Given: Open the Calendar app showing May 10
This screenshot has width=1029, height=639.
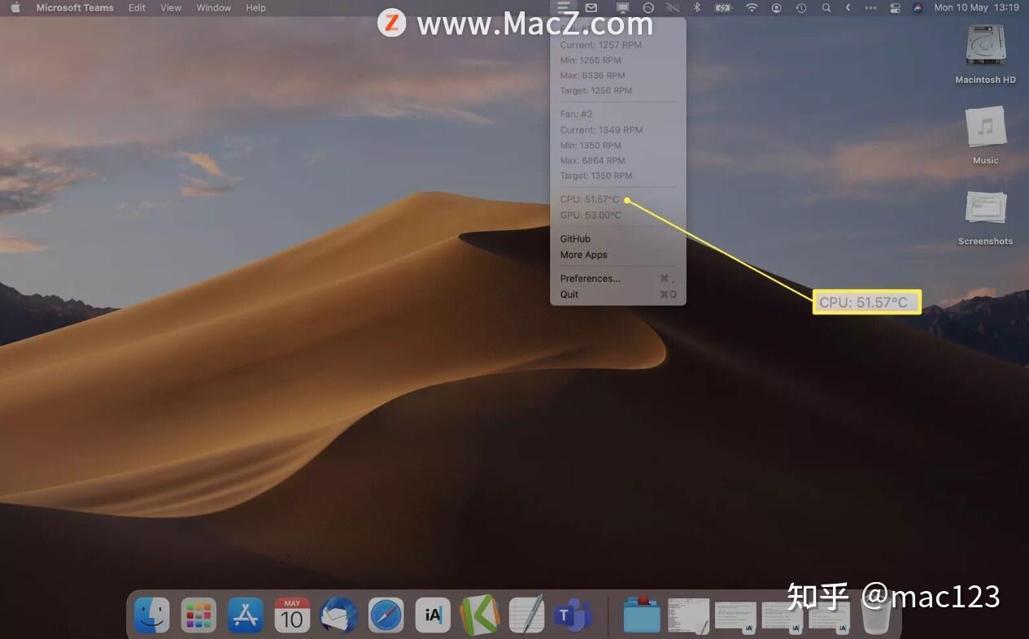Looking at the screenshot, I should [292, 615].
